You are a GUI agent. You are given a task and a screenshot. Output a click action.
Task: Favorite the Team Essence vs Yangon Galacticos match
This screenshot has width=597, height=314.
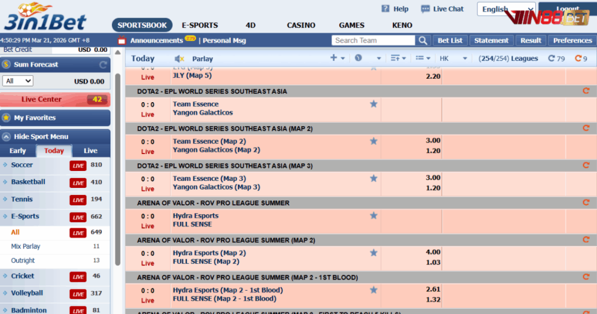pos(374,104)
